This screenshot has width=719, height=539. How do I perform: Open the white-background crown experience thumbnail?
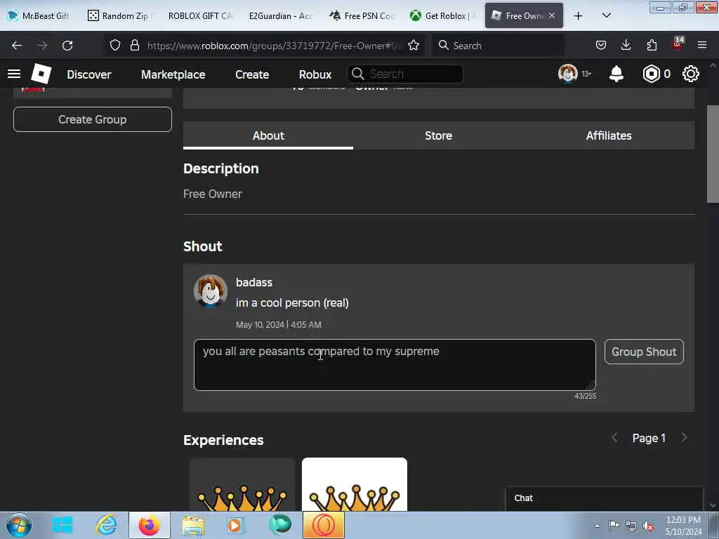(x=355, y=484)
